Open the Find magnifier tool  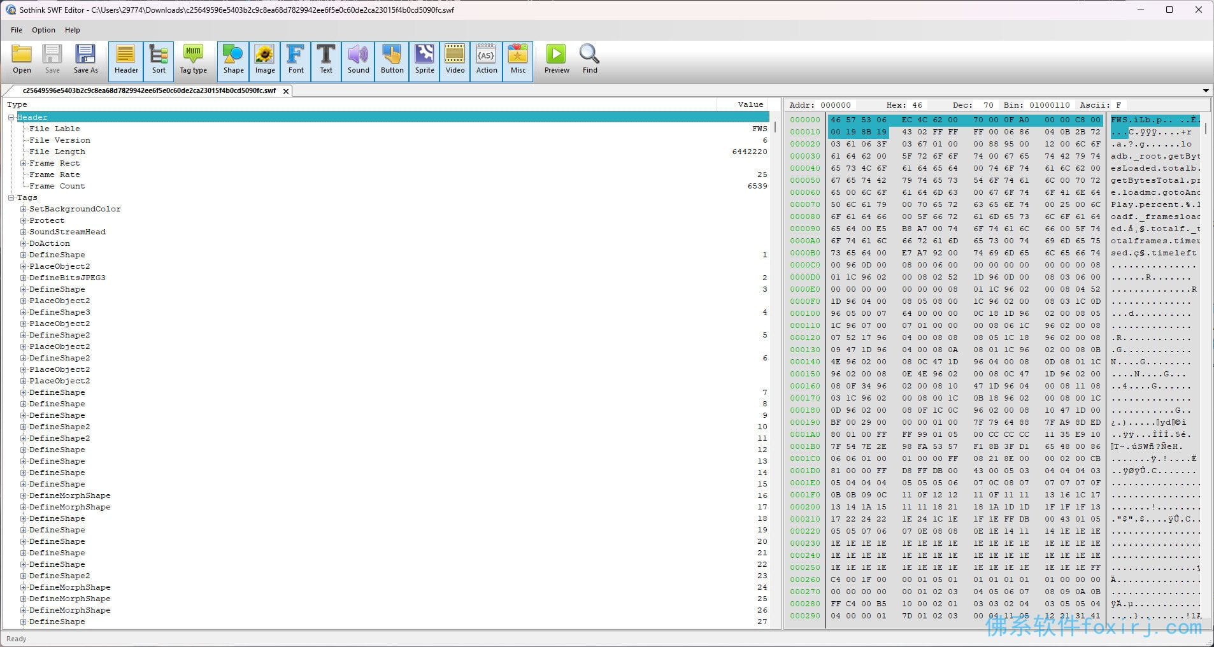pos(590,60)
